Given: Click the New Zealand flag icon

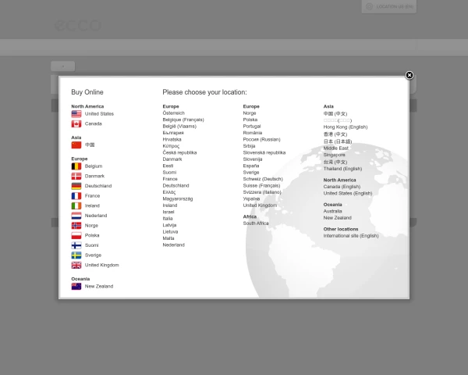Looking at the screenshot, I should click(x=76, y=286).
